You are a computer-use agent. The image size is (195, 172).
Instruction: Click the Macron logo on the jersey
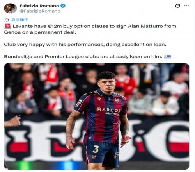pos(99,99)
